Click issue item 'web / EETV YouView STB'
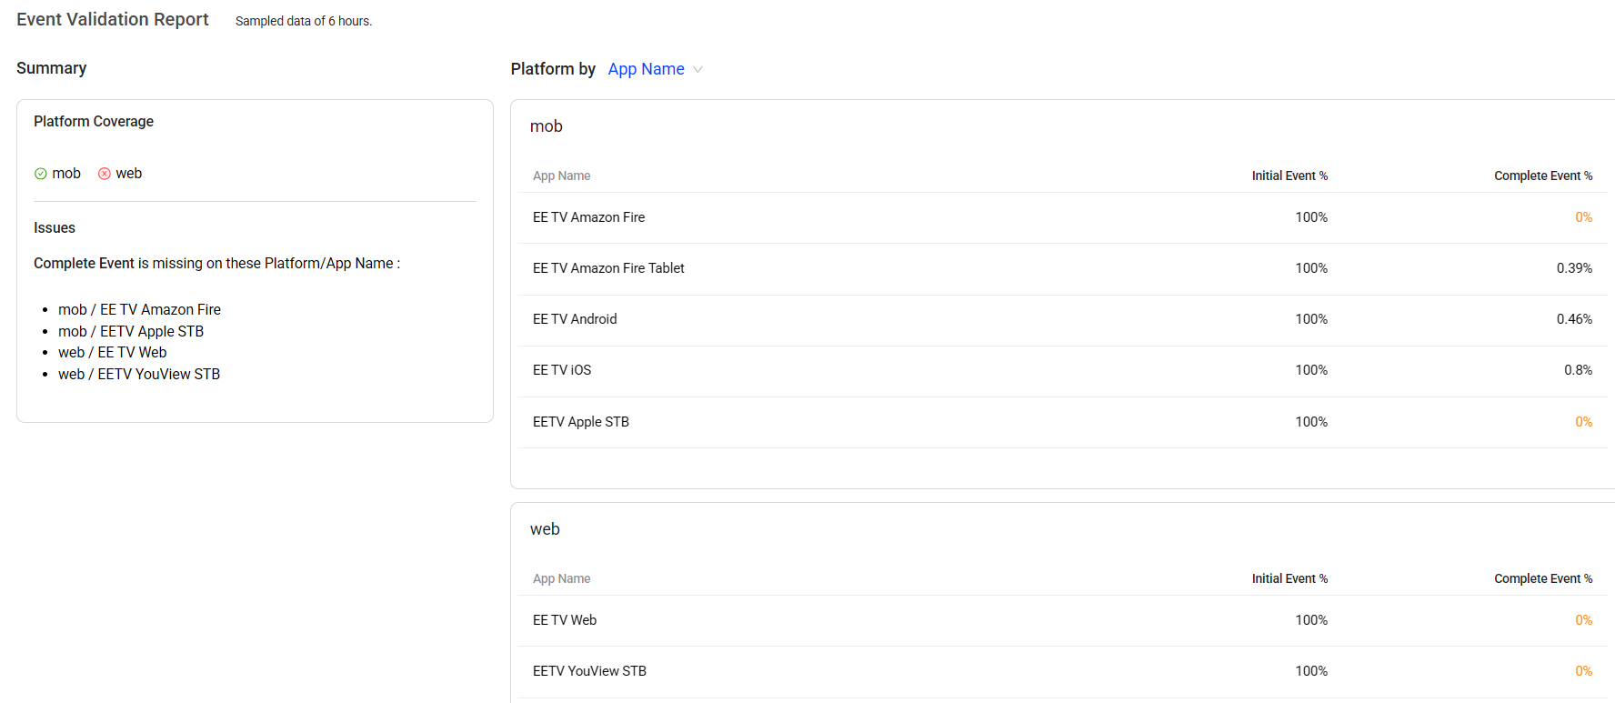 pos(139,375)
